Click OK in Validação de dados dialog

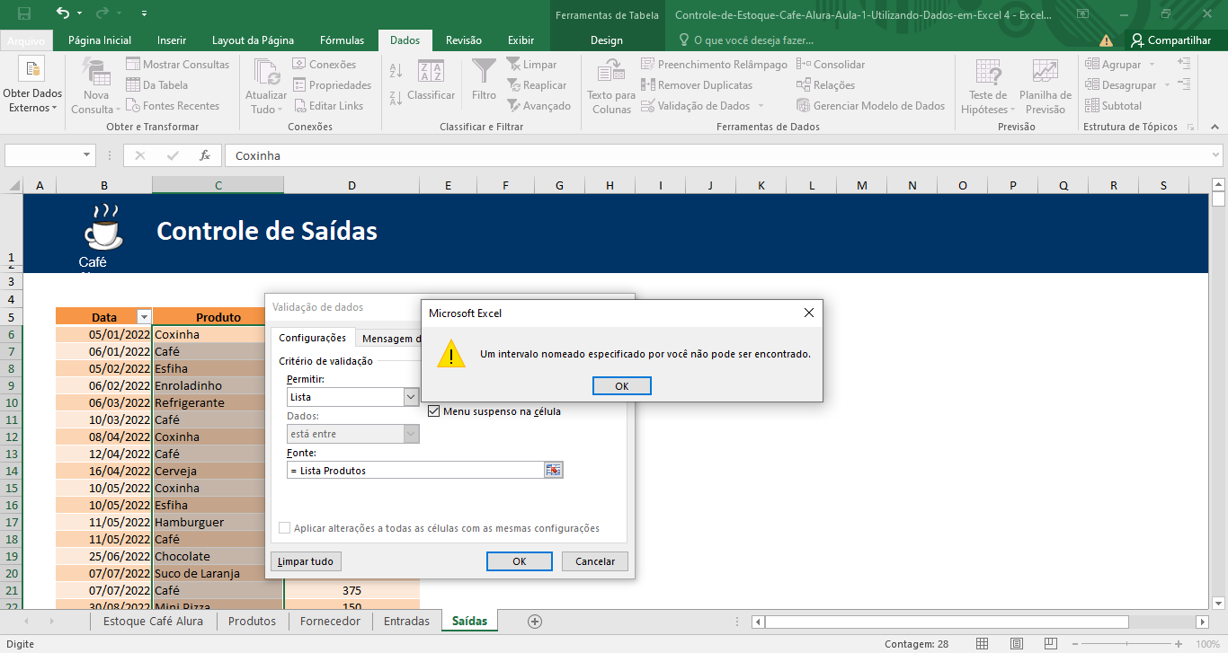(x=519, y=560)
